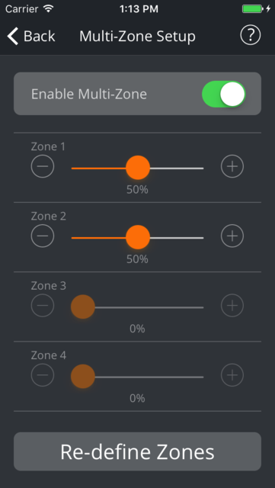Click the Re-define Zones button
Viewport: 275px width, 488px height.
pos(137,451)
